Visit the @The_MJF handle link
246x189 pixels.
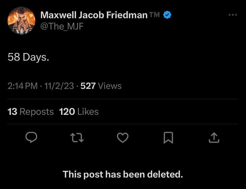point(62,26)
